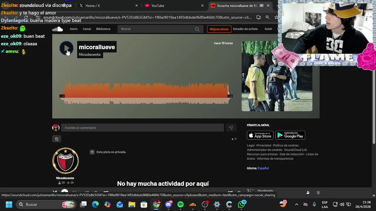The width and height of the screenshot is (376, 211).
Task: Open the Legal footer link
Action: click(251, 145)
